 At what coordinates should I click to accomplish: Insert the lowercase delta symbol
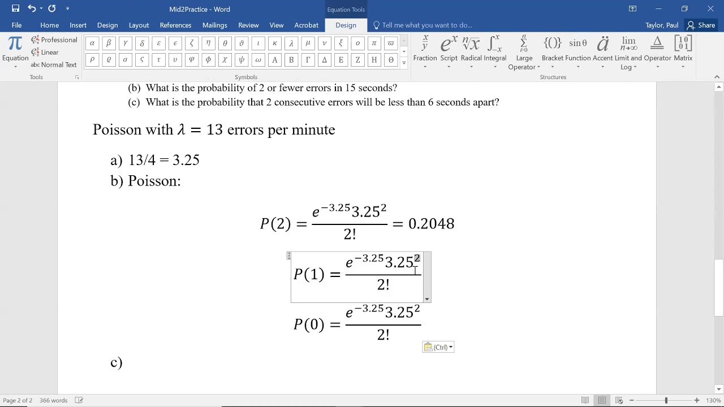point(142,43)
